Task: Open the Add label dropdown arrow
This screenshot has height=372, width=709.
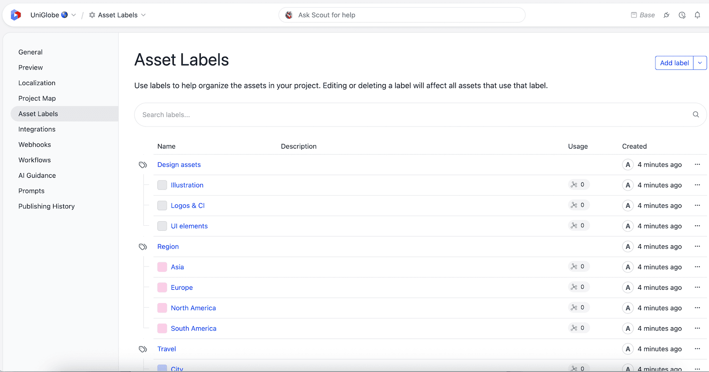Action: click(700, 63)
